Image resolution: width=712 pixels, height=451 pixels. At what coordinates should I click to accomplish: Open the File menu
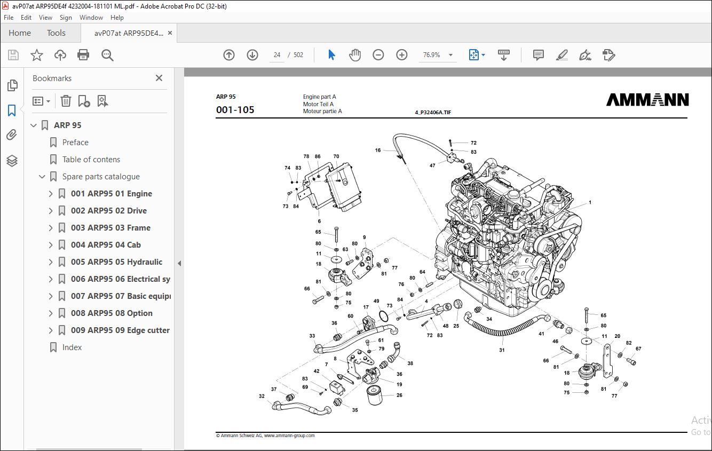[x=9, y=18]
